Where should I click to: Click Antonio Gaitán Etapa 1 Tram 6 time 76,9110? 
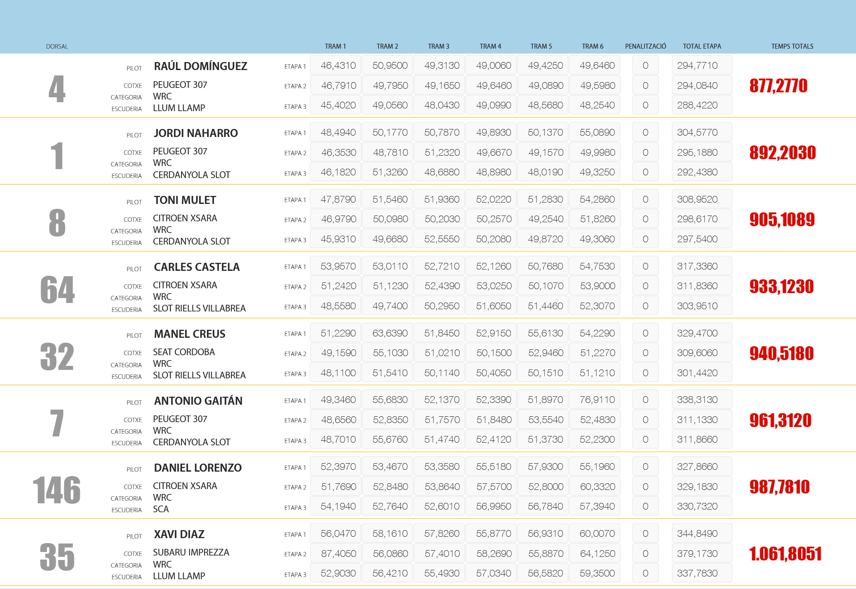click(597, 400)
